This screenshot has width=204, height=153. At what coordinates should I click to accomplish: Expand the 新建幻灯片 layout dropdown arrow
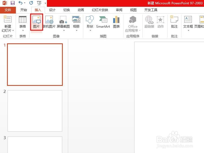pyautogui.click(x=13, y=31)
